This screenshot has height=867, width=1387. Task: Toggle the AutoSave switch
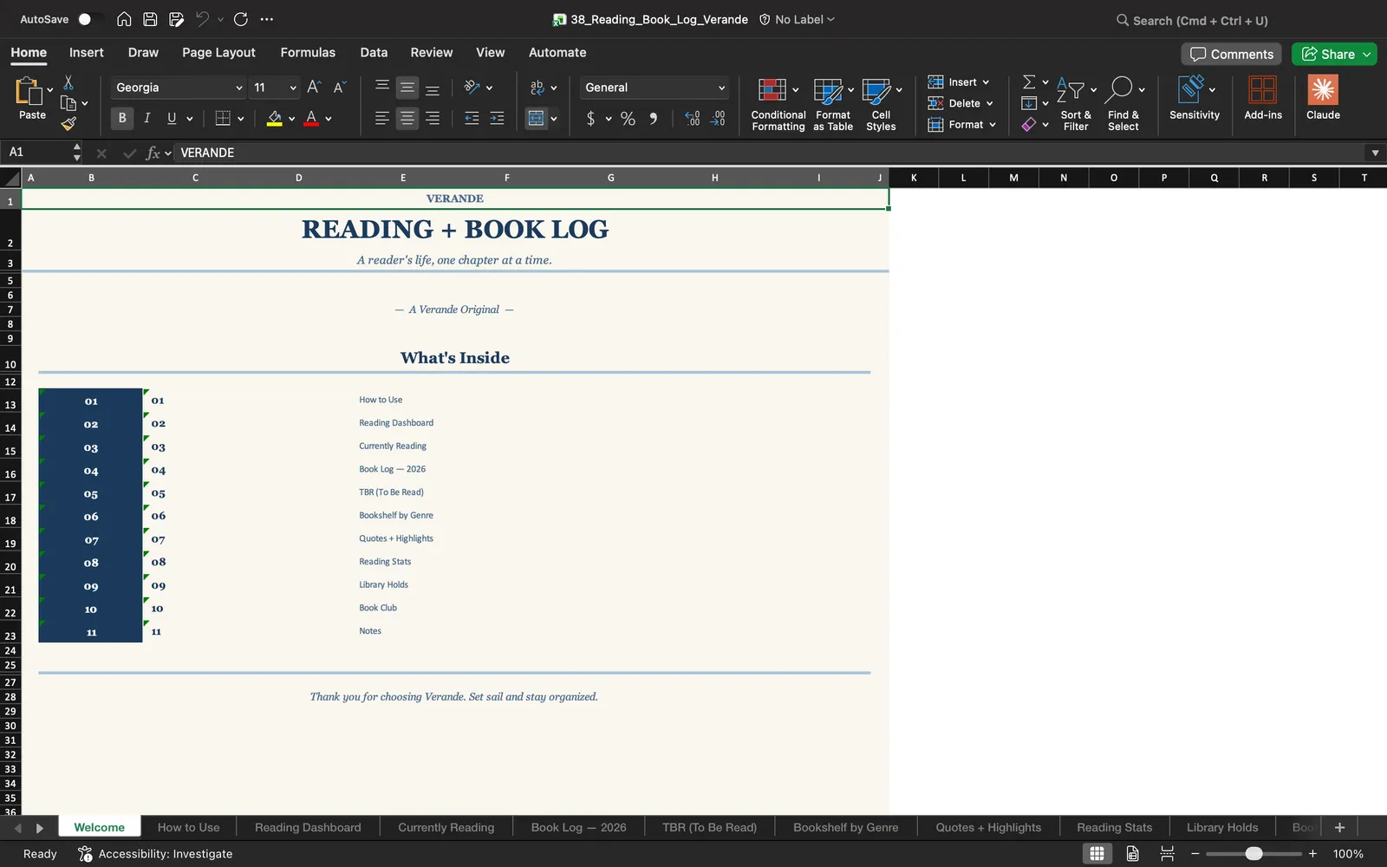pos(89,19)
